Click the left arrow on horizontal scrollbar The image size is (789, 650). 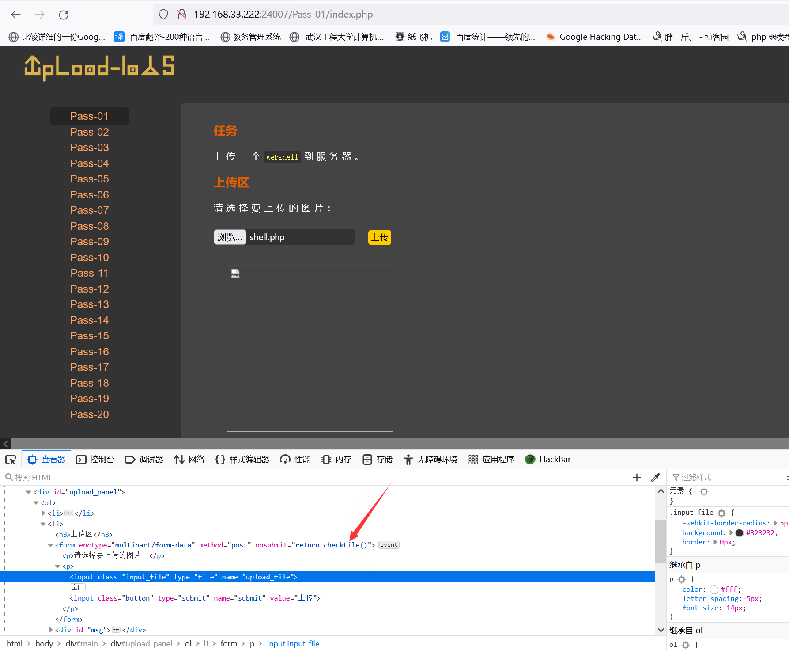click(x=5, y=444)
